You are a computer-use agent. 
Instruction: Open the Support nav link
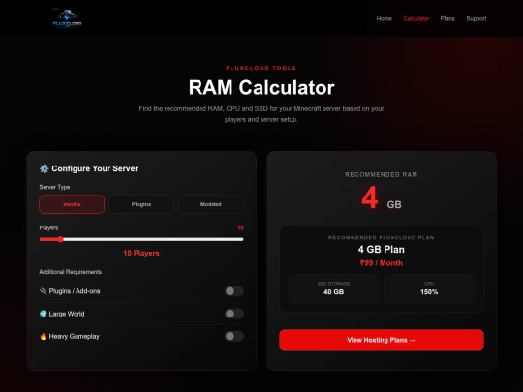tap(476, 19)
